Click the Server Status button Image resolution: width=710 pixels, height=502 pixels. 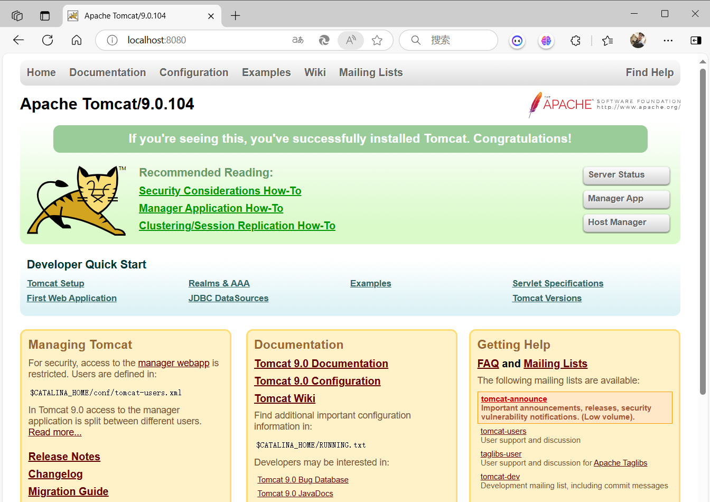626,175
